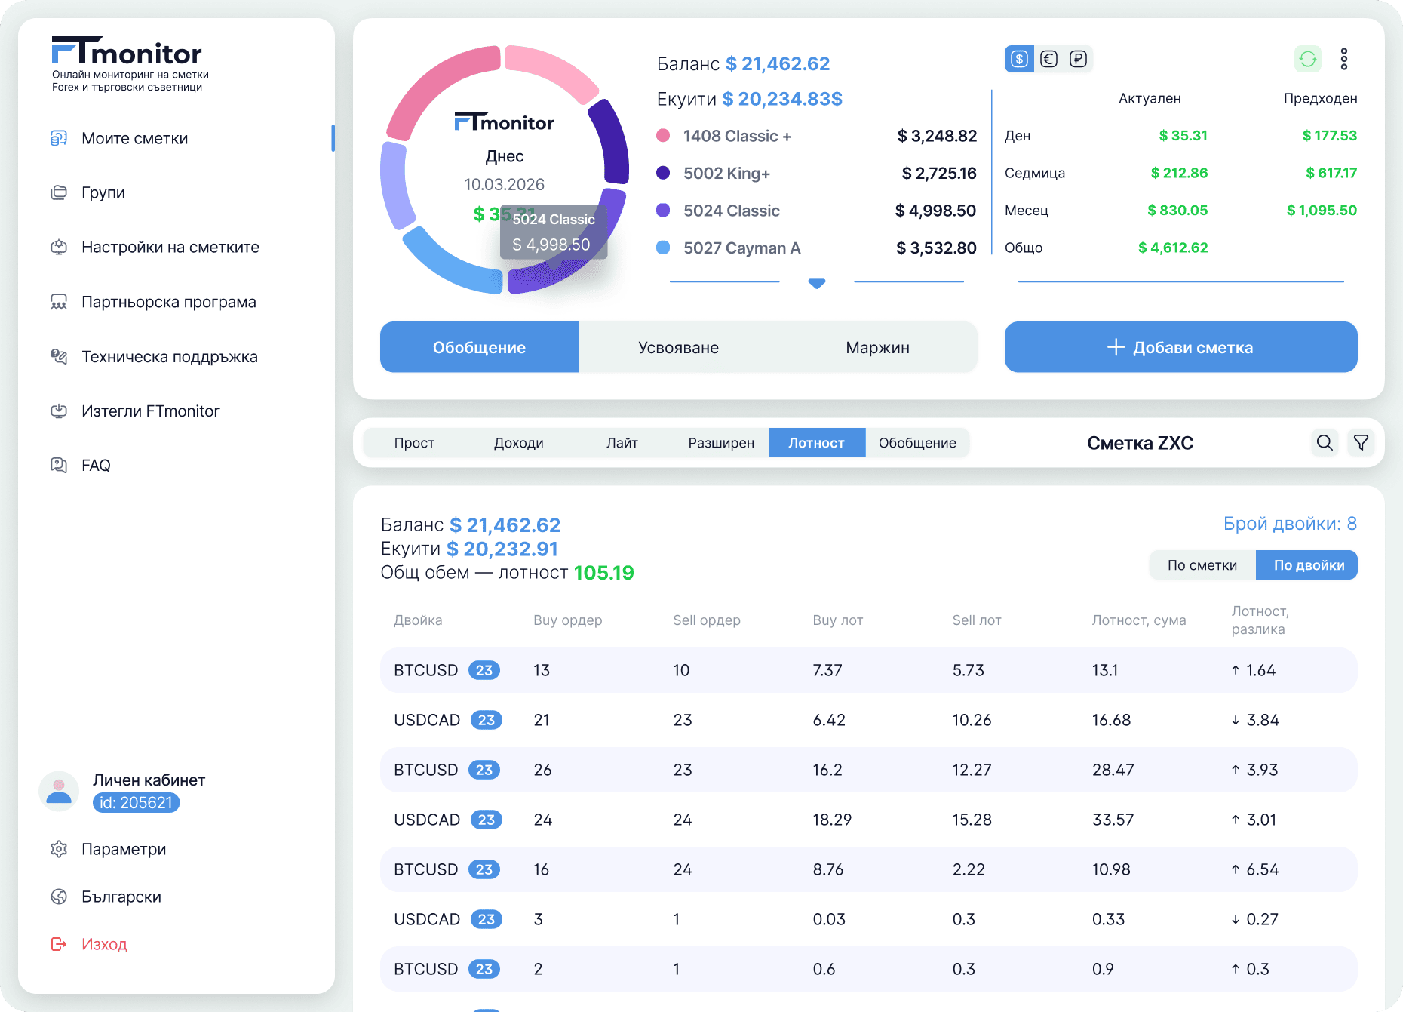Switch currency to ruble icon

(1078, 59)
